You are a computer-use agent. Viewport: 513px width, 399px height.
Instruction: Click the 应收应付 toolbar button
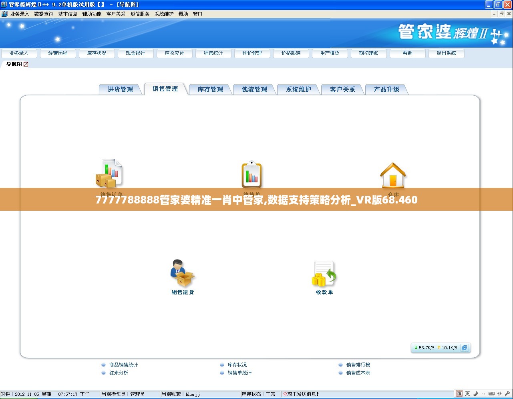pos(174,53)
